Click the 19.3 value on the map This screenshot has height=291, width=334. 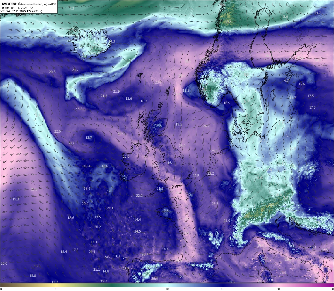pos(16,199)
